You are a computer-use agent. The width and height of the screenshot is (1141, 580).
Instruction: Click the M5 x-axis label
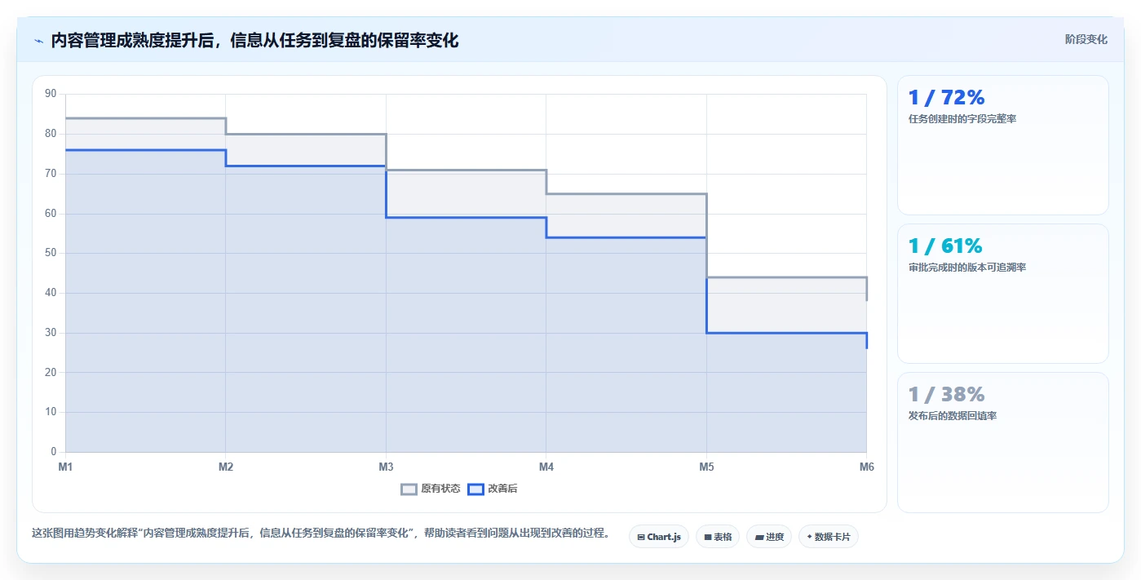coord(706,467)
